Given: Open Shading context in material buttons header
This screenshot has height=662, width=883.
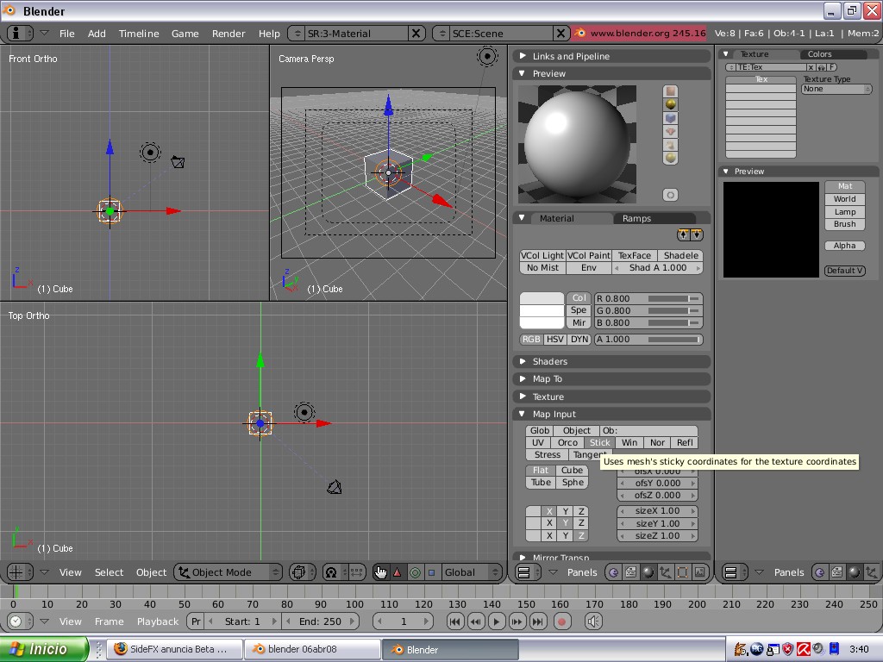Looking at the screenshot, I should tap(648, 572).
